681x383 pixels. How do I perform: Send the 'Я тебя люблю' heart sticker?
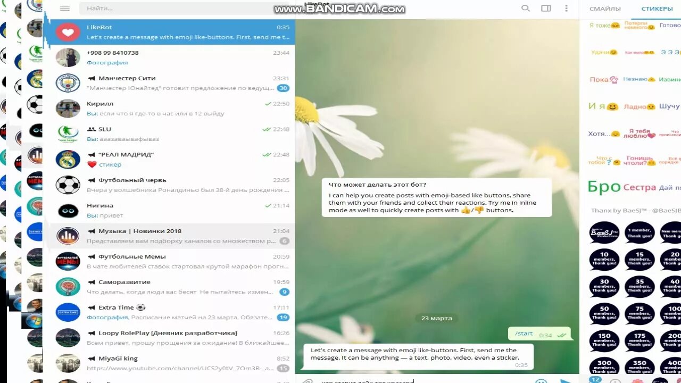point(640,134)
